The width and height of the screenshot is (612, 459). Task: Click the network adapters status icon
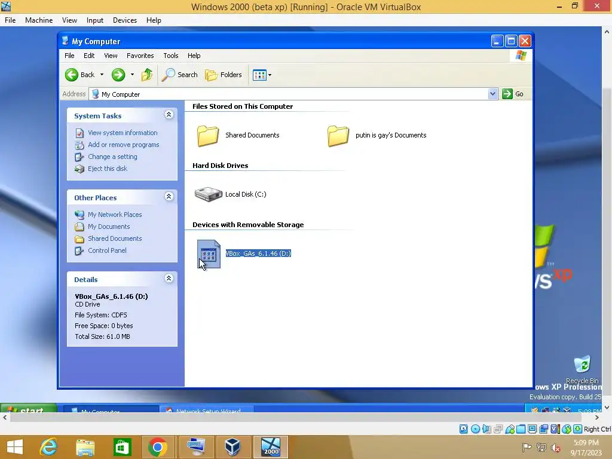point(498,429)
